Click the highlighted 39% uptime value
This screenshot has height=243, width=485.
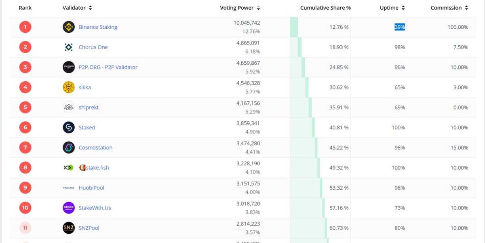click(x=400, y=27)
